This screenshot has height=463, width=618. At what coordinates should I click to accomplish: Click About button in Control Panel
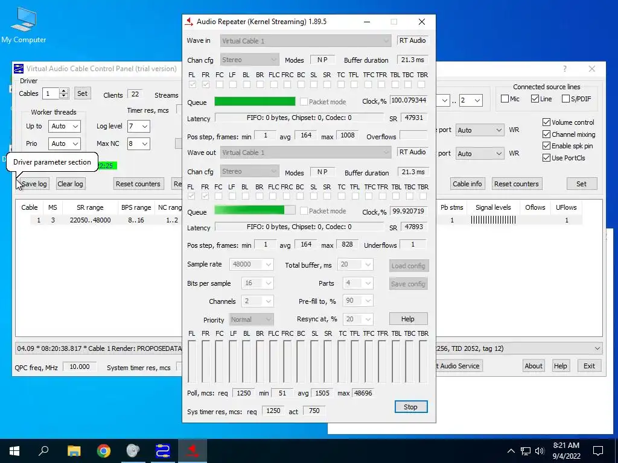coord(534,366)
